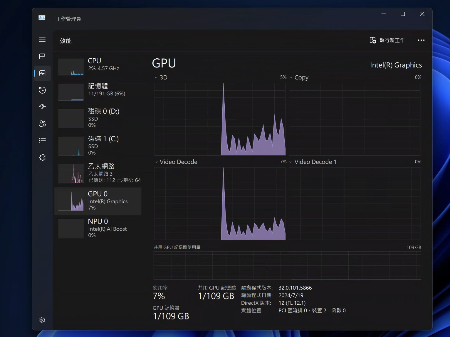The height and width of the screenshot is (337, 450).
Task: Click the run new task icon
Action: point(373,40)
